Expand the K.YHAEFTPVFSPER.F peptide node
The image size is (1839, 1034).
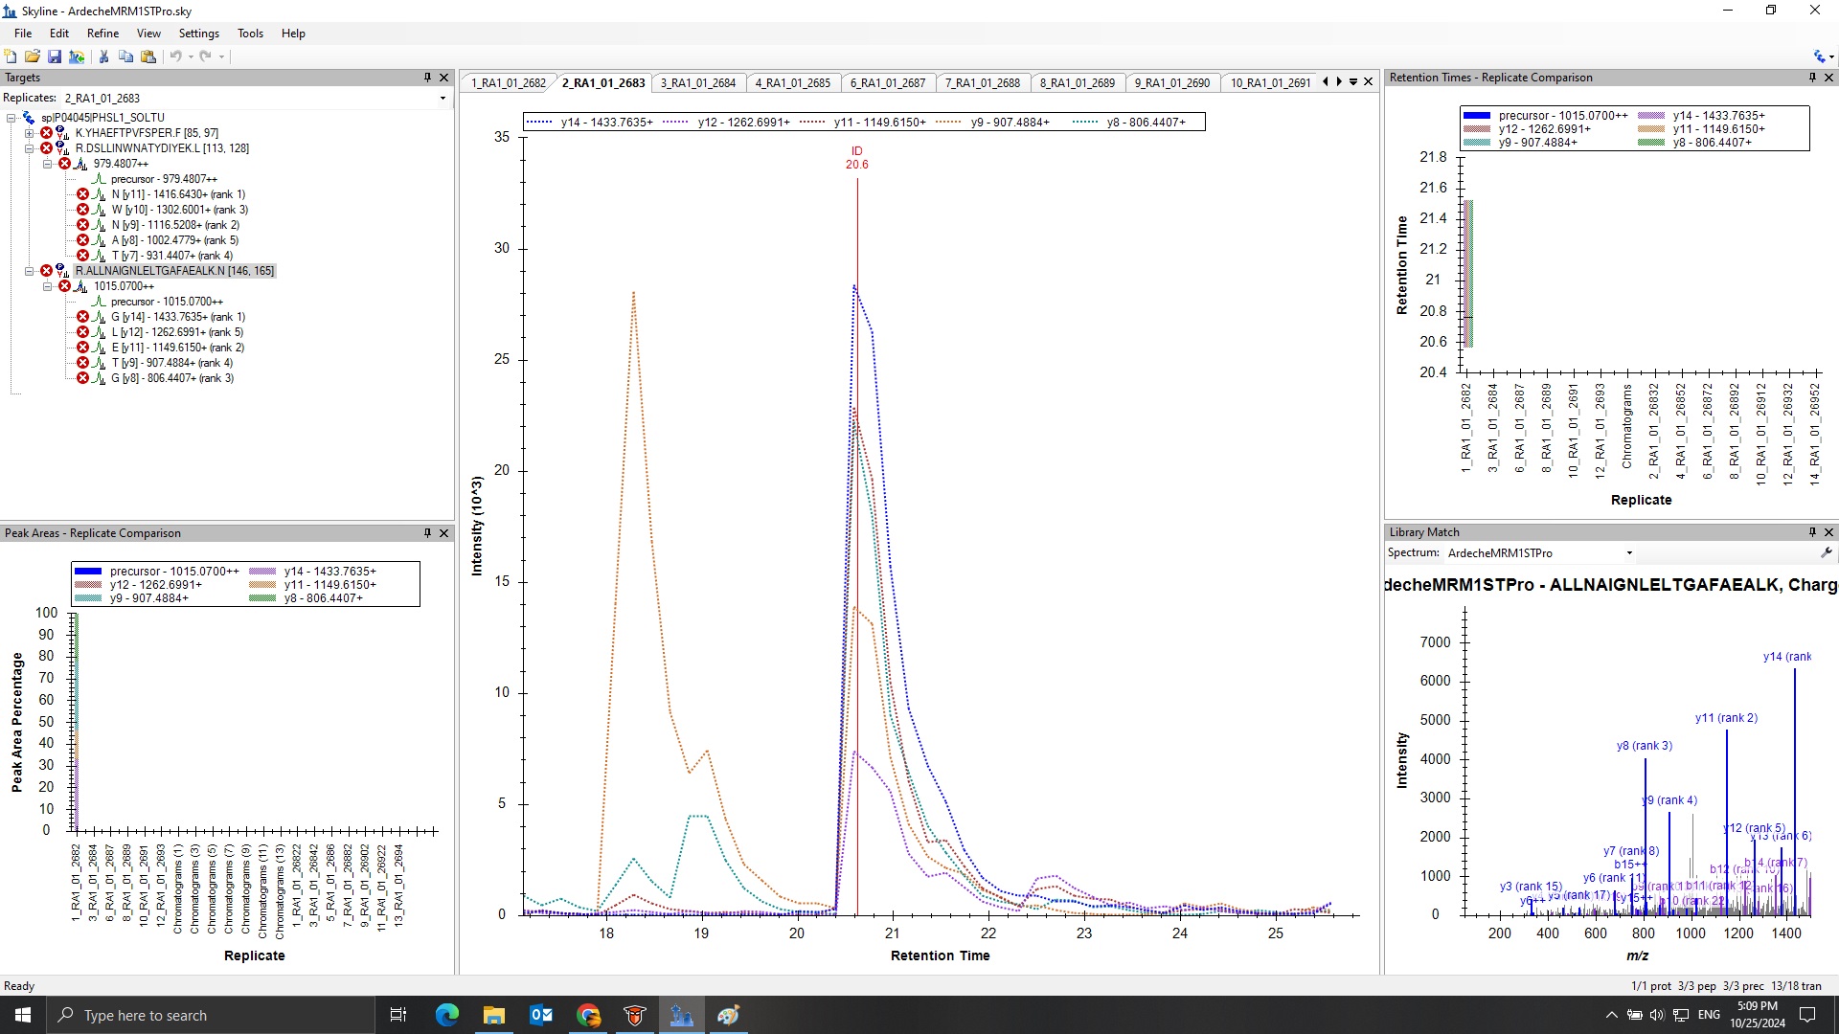pos(29,133)
